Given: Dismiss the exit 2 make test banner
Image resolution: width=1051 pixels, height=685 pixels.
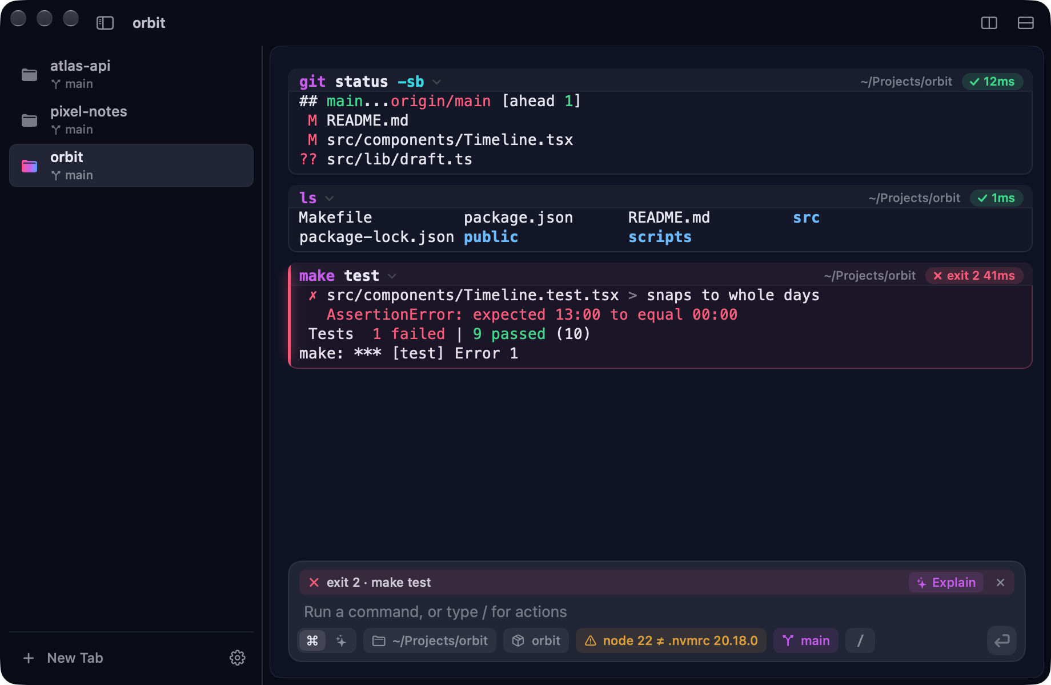Looking at the screenshot, I should [x=1000, y=582].
